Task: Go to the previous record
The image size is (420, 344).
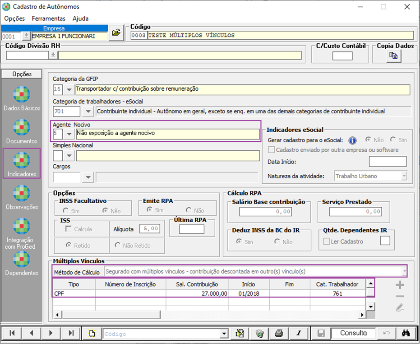Action: (x=31, y=333)
